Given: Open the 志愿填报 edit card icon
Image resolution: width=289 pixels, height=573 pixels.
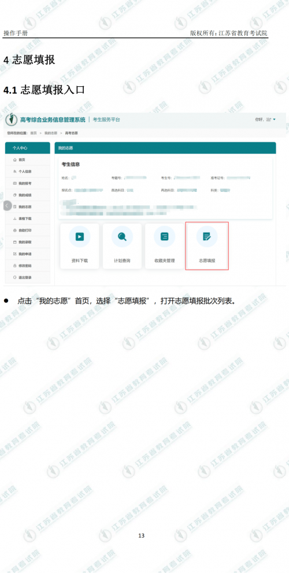Looking at the screenshot, I should (207, 237).
